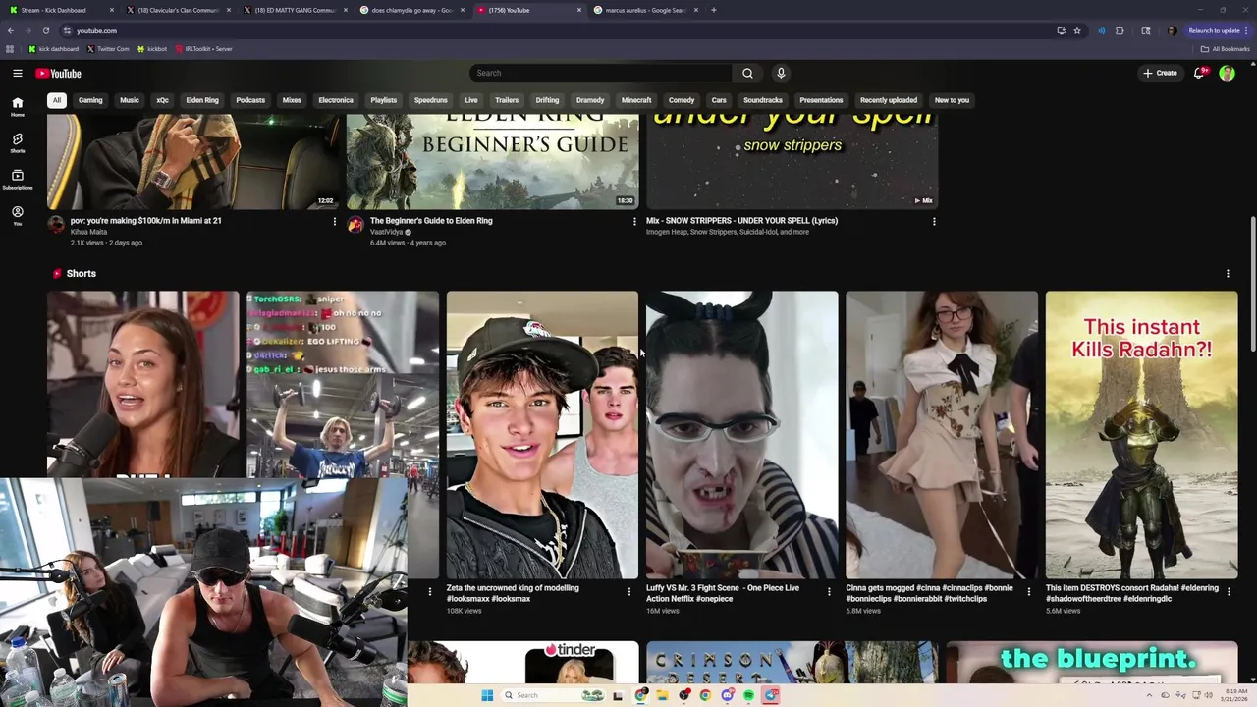
Task: Reload the page in browser toolbar
Action: point(45,30)
